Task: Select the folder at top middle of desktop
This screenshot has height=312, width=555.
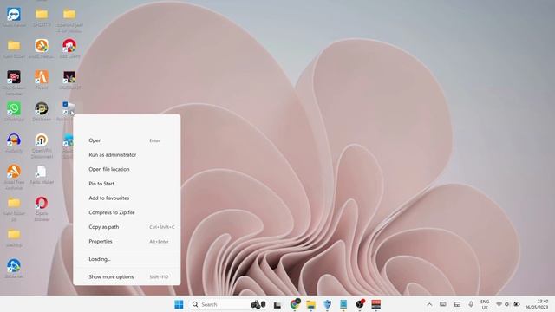Action: tap(42, 15)
